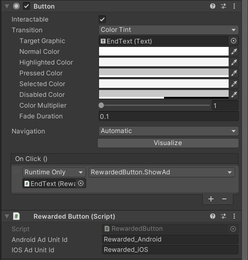
Task: Click the Target Graphic label
Action: pos(42,41)
